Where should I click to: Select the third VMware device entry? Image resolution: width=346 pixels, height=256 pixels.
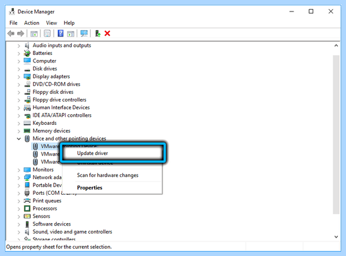pyautogui.click(x=50, y=162)
